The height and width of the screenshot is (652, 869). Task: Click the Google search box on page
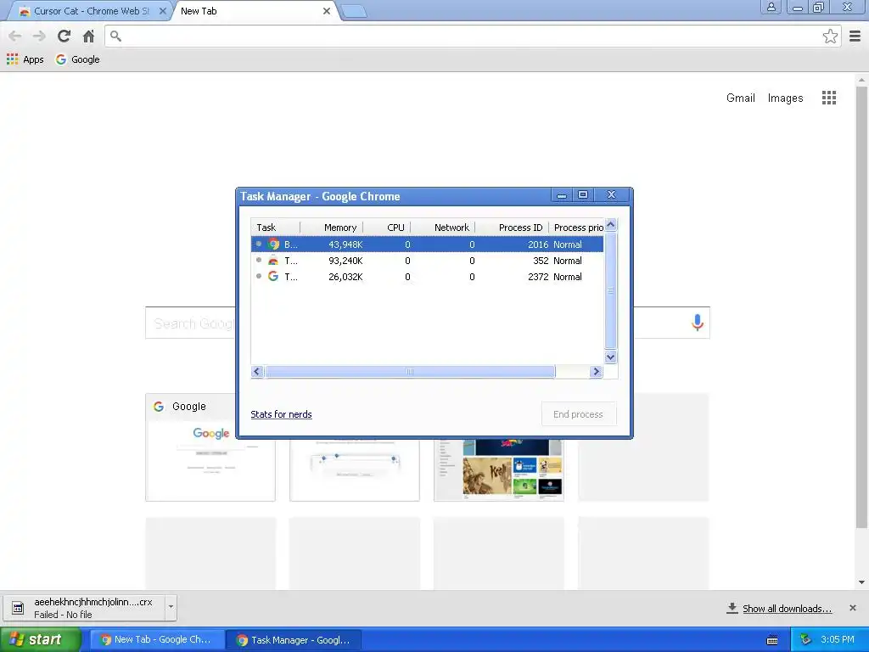427,323
